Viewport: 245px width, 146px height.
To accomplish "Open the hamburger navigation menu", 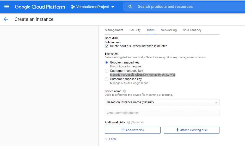I will coord(7,7).
